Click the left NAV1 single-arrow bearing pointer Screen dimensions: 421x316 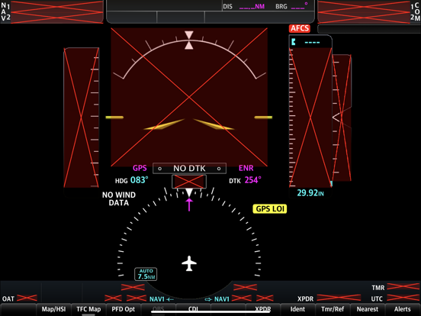click(162, 299)
